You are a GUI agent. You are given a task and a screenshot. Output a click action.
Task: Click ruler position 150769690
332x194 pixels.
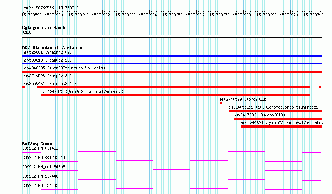267,15
